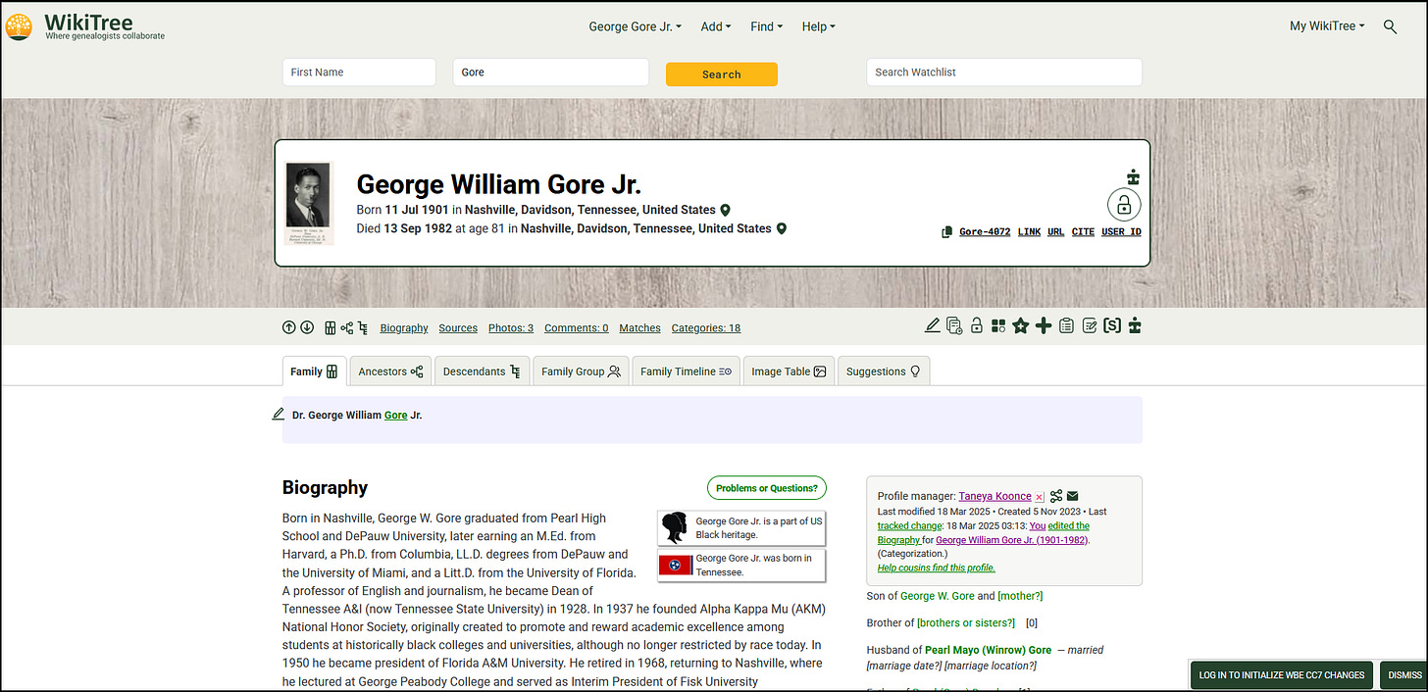
Task: Open the four-squares apps icon in the toolbar
Action: (x=998, y=325)
